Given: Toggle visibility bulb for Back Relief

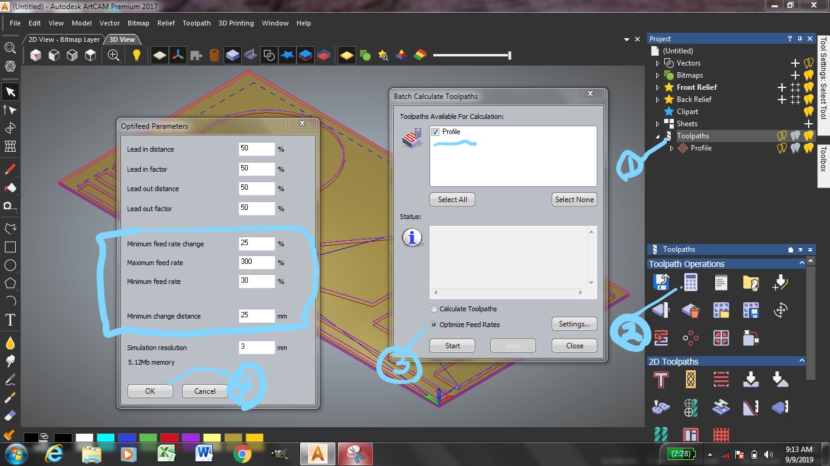Looking at the screenshot, I should [x=809, y=100].
